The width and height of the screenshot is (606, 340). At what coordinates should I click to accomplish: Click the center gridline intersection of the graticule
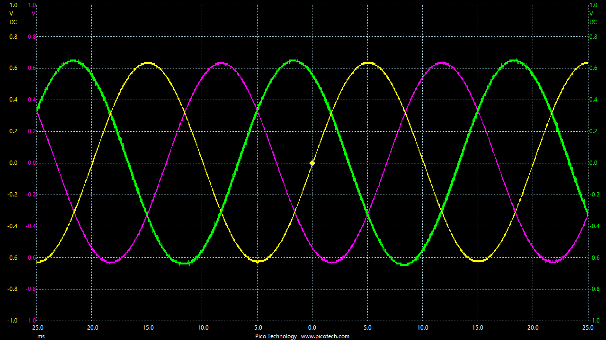(x=312, y=162)
